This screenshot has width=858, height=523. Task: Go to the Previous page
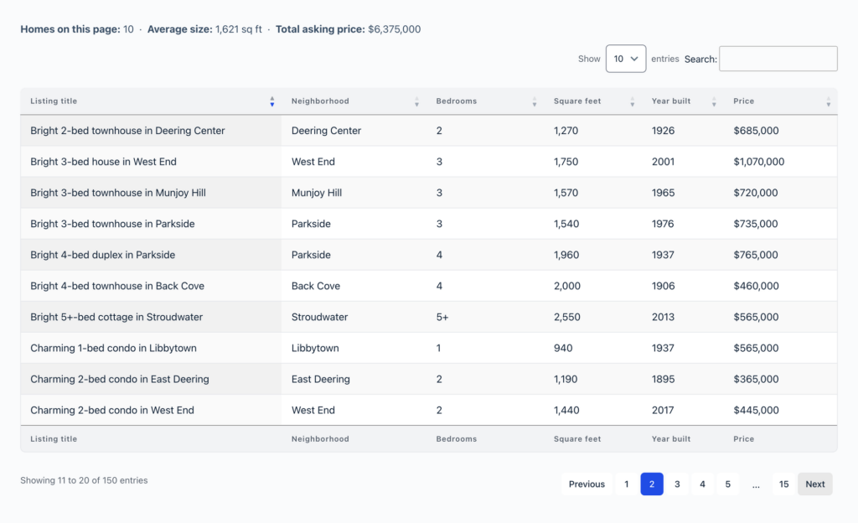[x=587, y=484]
